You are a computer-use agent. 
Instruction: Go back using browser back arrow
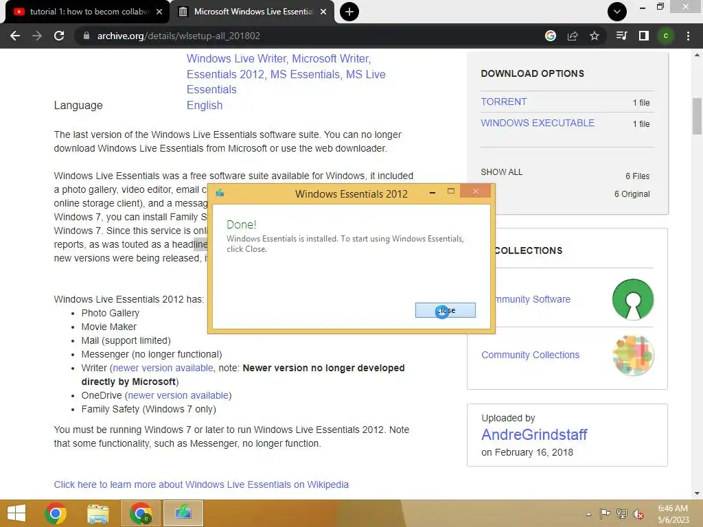click(15, 36)
